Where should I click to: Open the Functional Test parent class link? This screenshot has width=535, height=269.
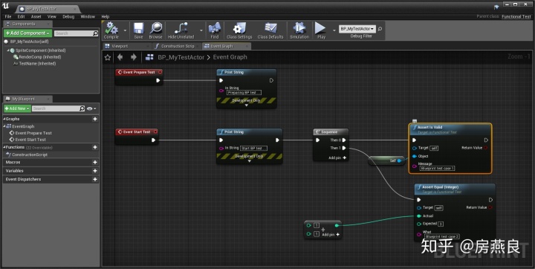tap(516, 16)
